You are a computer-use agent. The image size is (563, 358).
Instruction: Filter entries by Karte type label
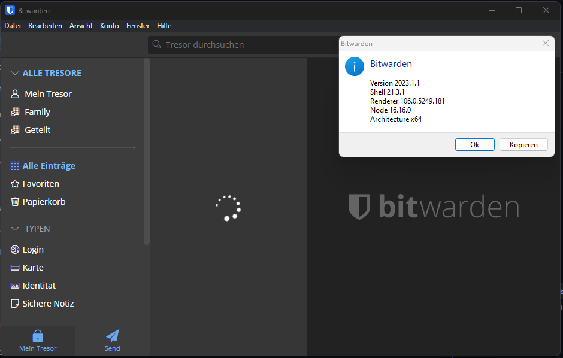click(33, 268)
